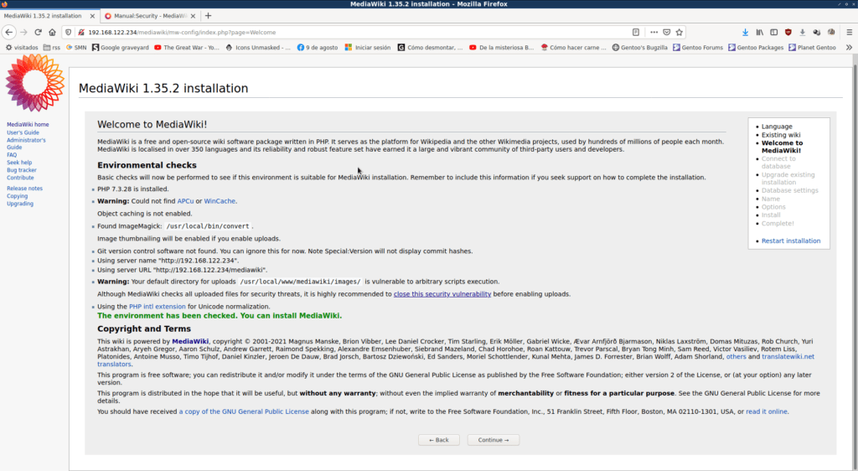Save page to Pocket icon
The width and height of the screenshot is (858, 471).
click(x=666, y=33)
